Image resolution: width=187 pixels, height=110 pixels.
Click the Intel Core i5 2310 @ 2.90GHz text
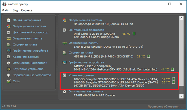coord(94,34)
